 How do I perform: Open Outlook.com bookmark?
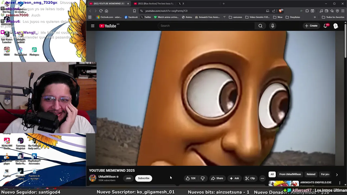point(109,17)
